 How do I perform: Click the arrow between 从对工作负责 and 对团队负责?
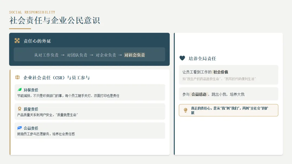point(63,55)
